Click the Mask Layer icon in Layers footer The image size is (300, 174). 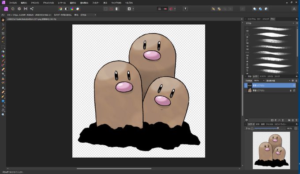tap(272, 120)
